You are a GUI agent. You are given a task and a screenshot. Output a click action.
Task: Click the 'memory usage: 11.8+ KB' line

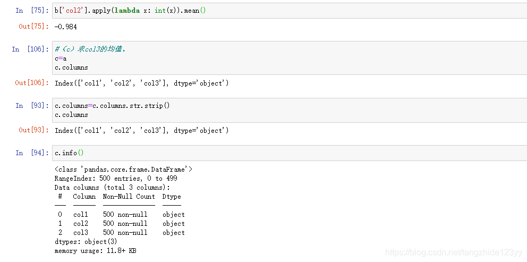click(96, 251)
